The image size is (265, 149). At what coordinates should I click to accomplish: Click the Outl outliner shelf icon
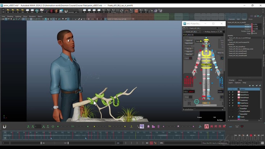point(32,11)
